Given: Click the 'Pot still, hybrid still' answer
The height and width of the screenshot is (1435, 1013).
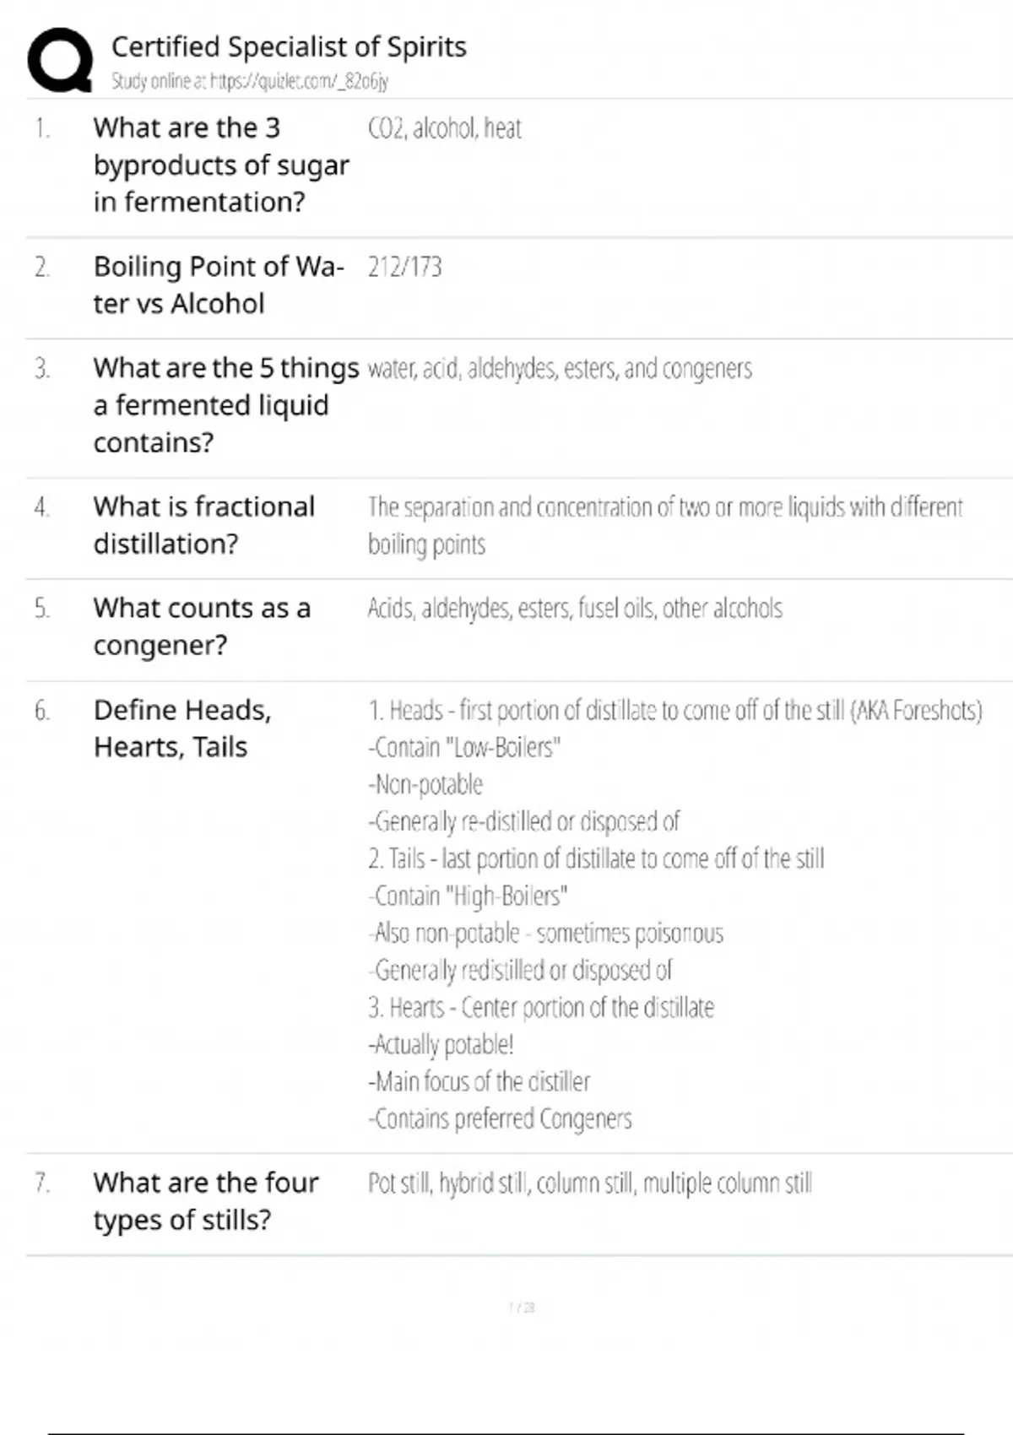Looking at the screenshot, I should point(590,1183).
